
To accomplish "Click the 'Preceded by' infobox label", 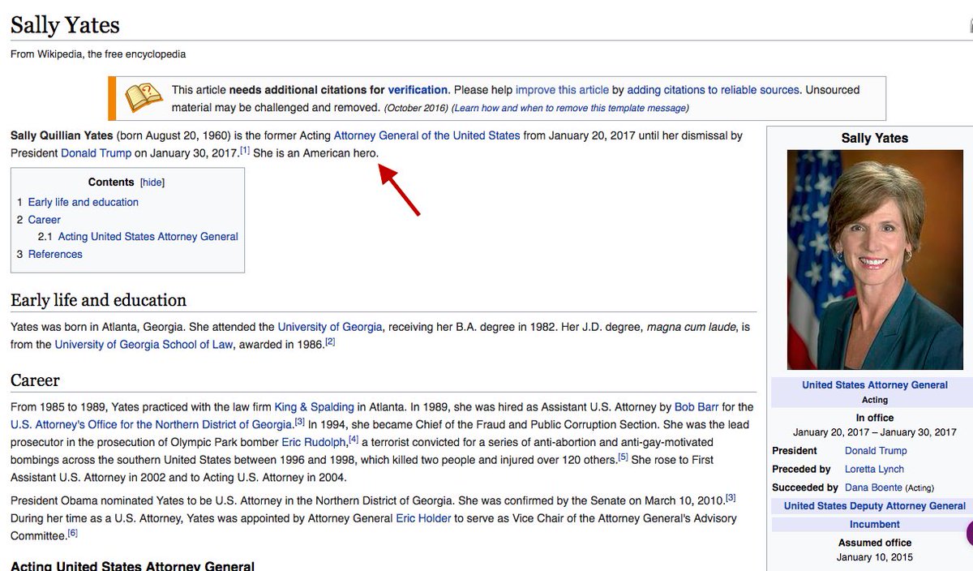I will [802, 469].
